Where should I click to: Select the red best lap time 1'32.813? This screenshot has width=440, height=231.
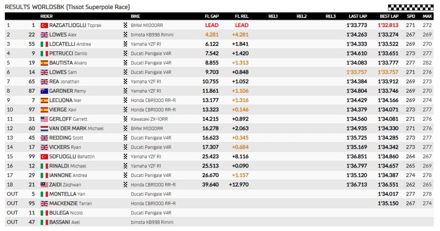[389, 25]
